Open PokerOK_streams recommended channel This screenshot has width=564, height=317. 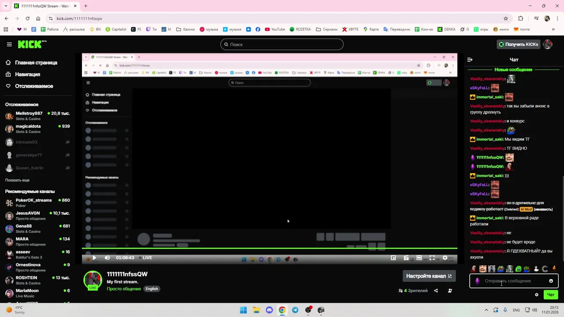tap(37, 203)
